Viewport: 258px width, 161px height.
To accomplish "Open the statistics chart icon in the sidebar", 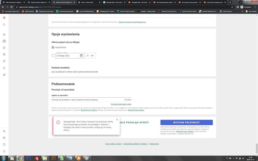I will pos(4,75).
